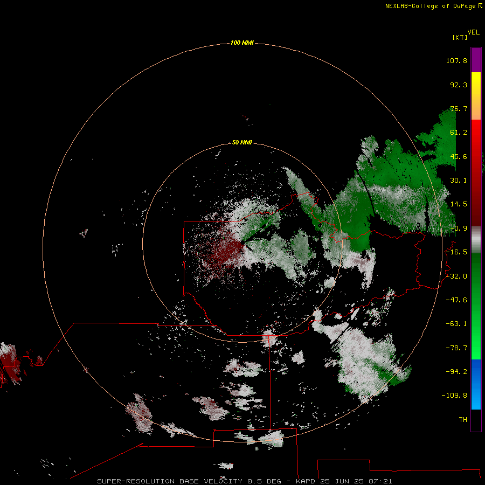Screen dimensions: 485x485
Task: Click the VEL legend title
Action: (x=473, y=32)
